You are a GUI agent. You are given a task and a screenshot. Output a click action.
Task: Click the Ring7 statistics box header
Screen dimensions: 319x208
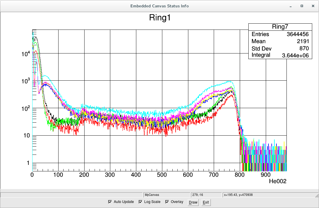[280, 27]
